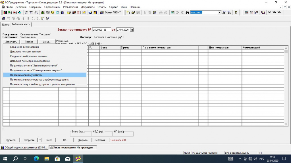The width and height of the screenshot is (291, 163).
Task: Click the open book syntax helper icon
Action: point(263,12)
